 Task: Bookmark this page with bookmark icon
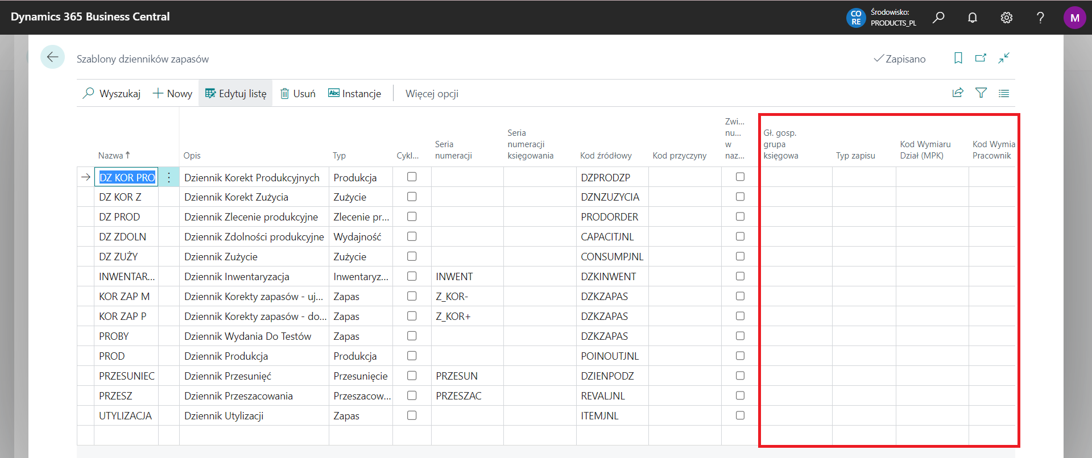(958, 58)
